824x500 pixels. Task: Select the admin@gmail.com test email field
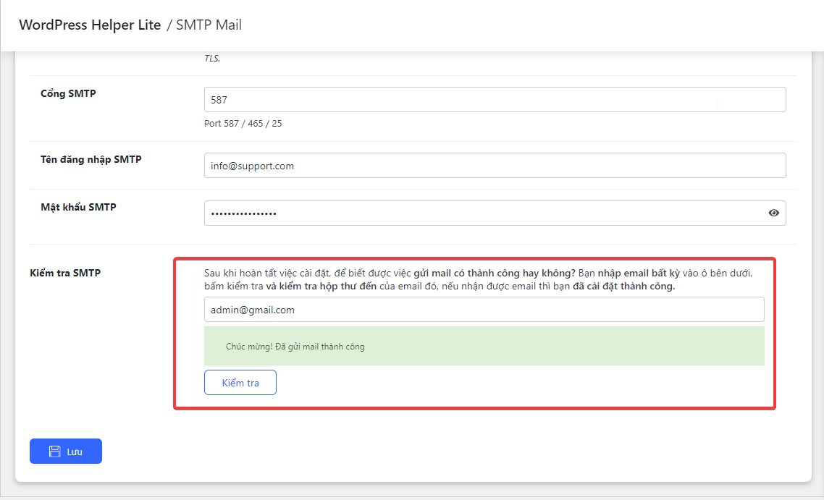coord(484,310)
